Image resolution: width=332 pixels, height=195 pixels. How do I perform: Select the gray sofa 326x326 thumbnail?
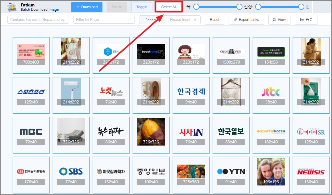tap(71, 135)
